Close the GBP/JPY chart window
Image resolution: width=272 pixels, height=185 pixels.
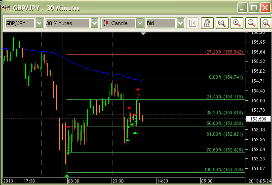pyautogui.click(x=265, y=8)
